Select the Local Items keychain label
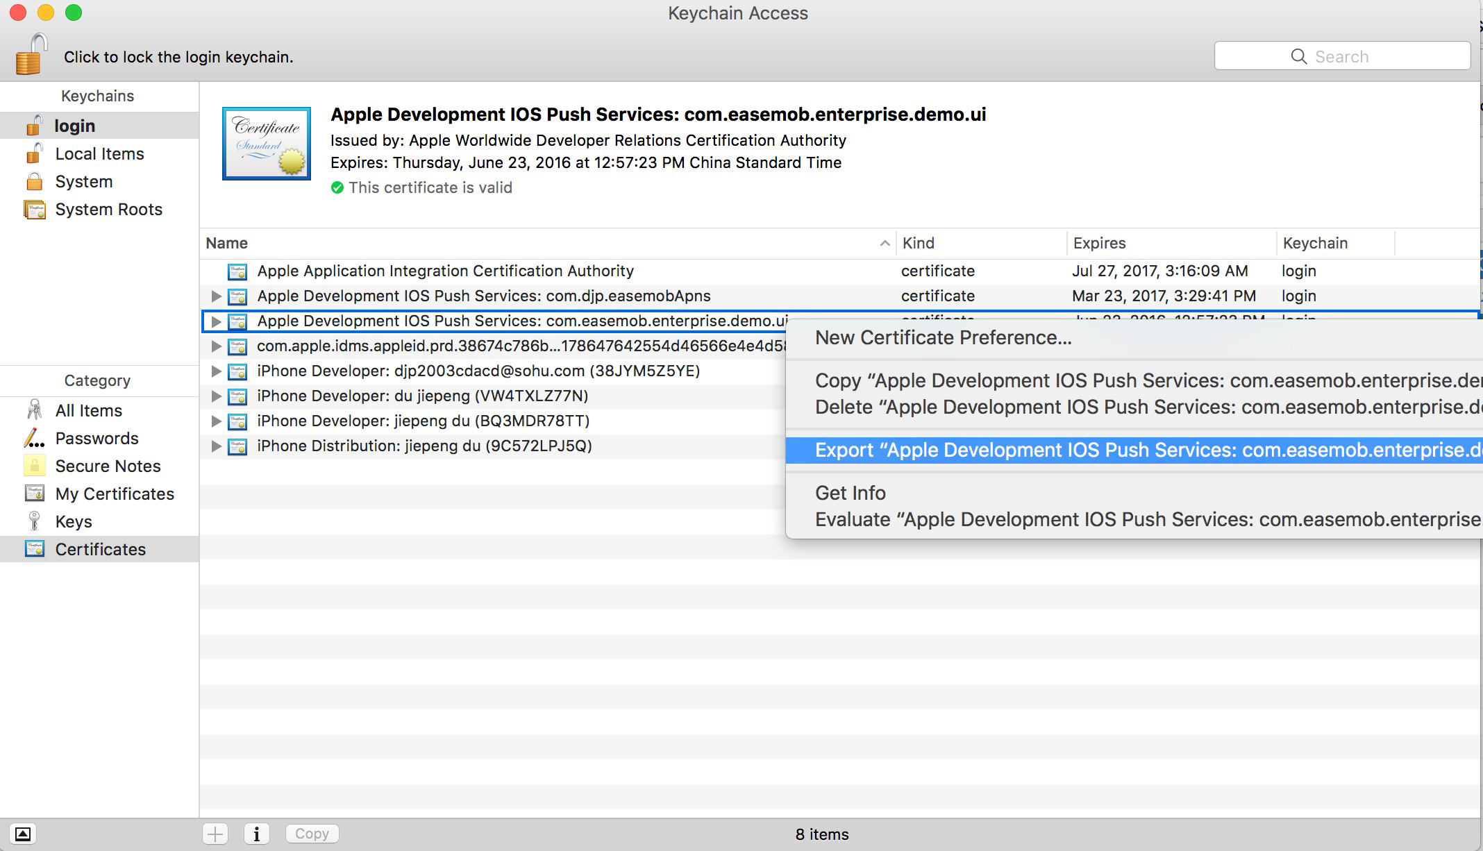This screenshot has height=851, width=1483. pos(99,153)
